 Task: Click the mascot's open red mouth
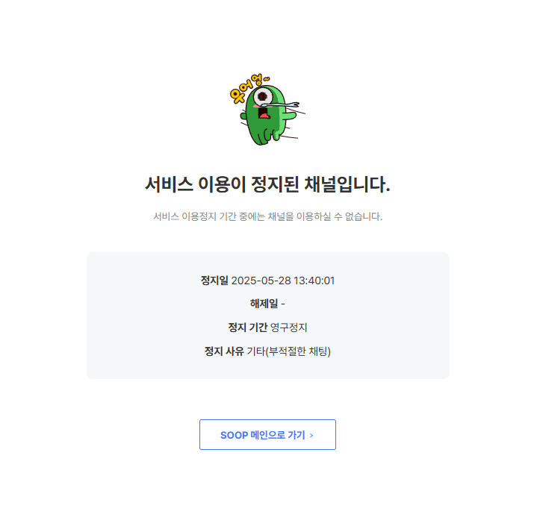pos(264,113)
